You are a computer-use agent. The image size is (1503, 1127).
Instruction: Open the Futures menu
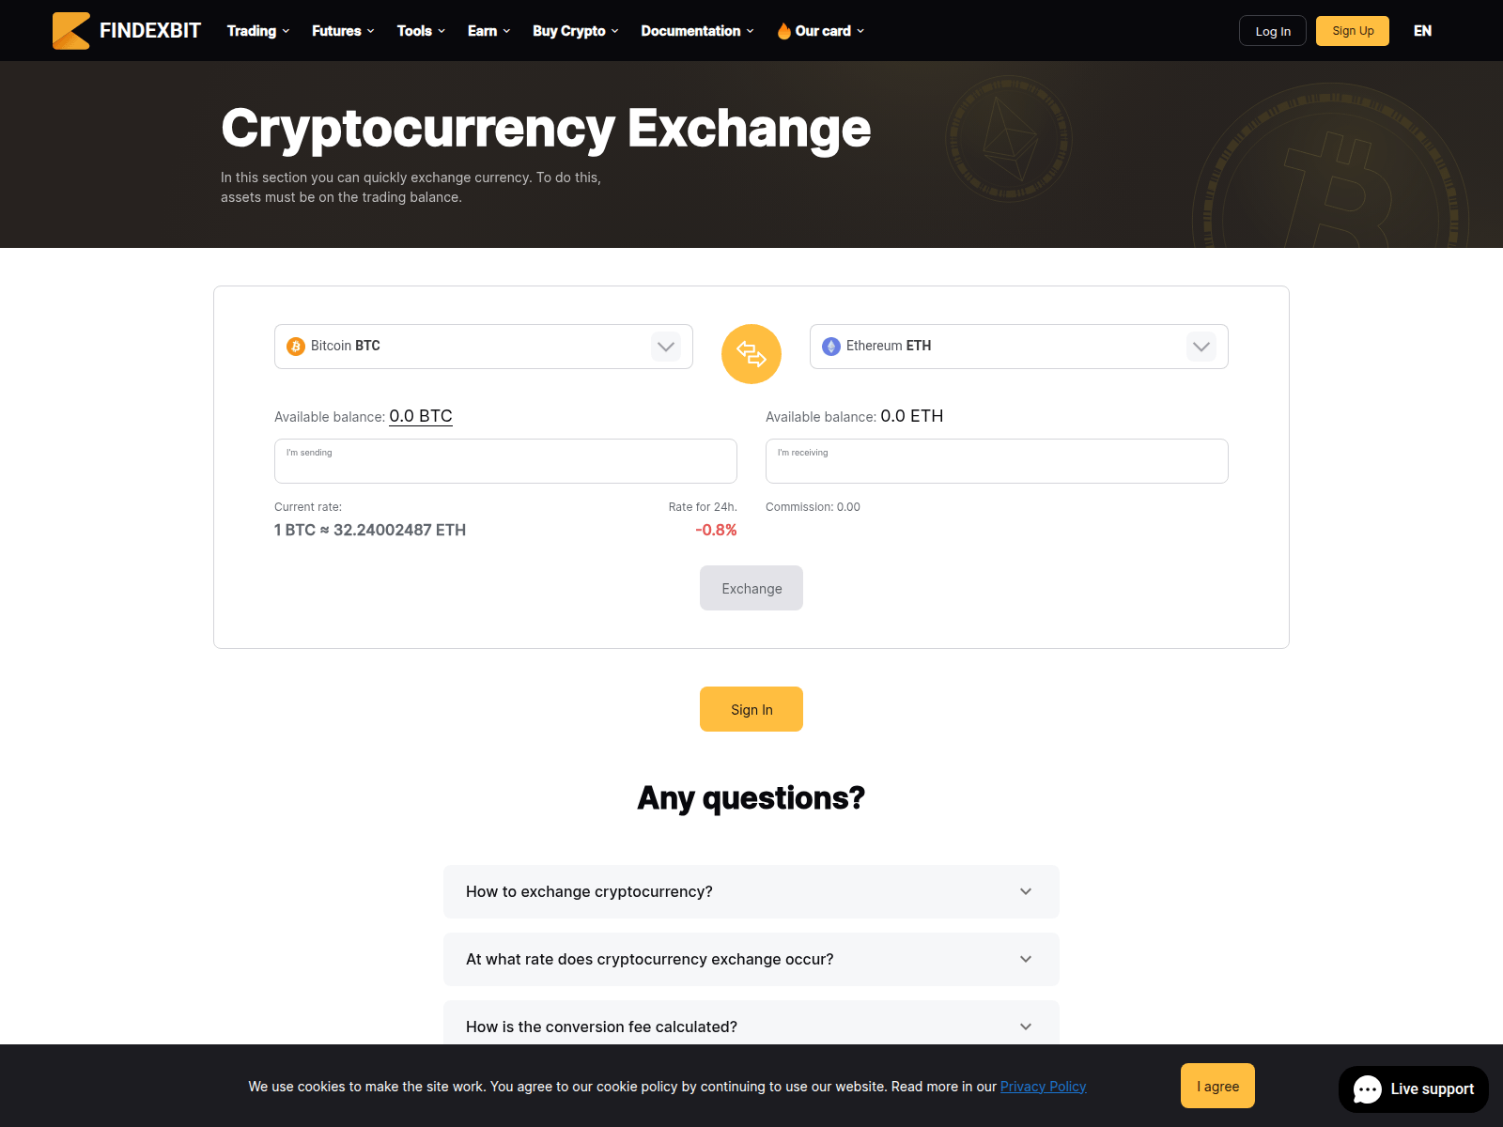tap(343, 31)
